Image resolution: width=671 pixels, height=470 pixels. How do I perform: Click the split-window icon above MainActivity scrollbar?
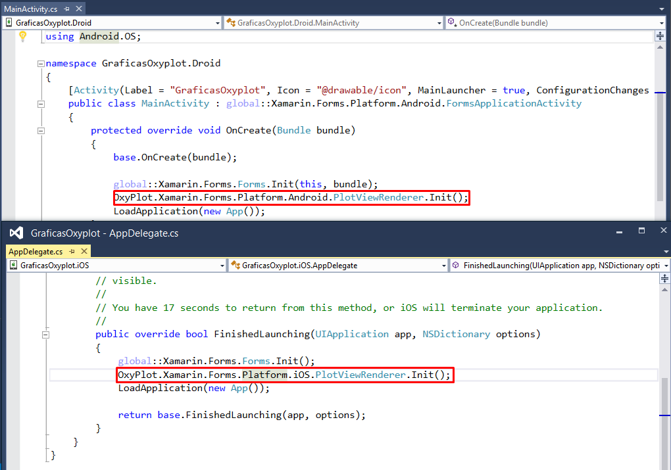(661, 36)
